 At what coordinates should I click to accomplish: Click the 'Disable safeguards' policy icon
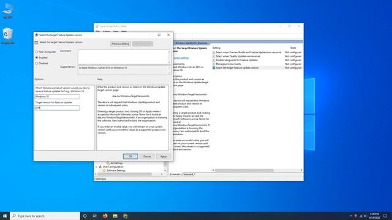214,60
